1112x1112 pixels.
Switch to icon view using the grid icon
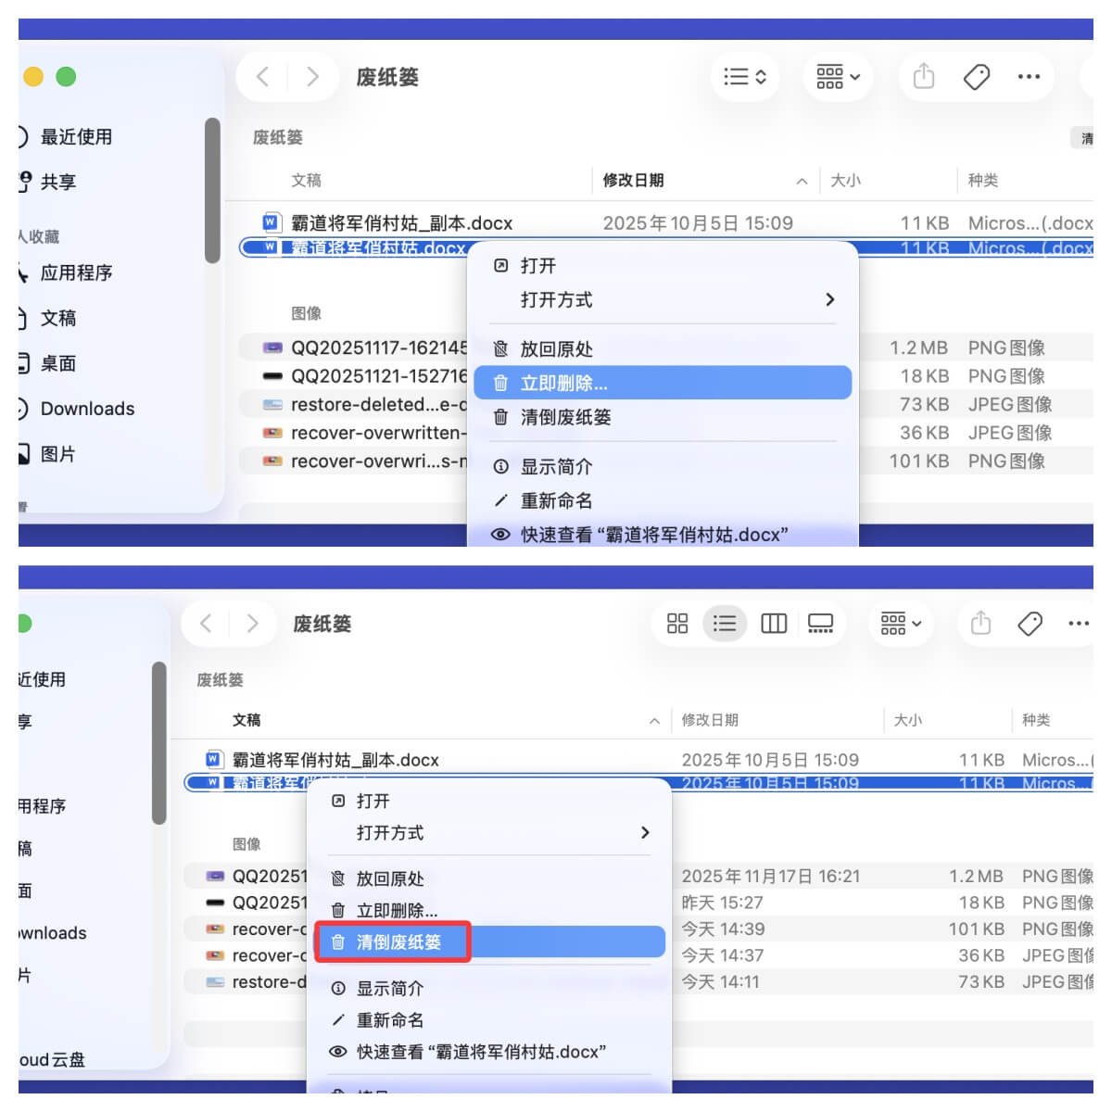point(677,624)
